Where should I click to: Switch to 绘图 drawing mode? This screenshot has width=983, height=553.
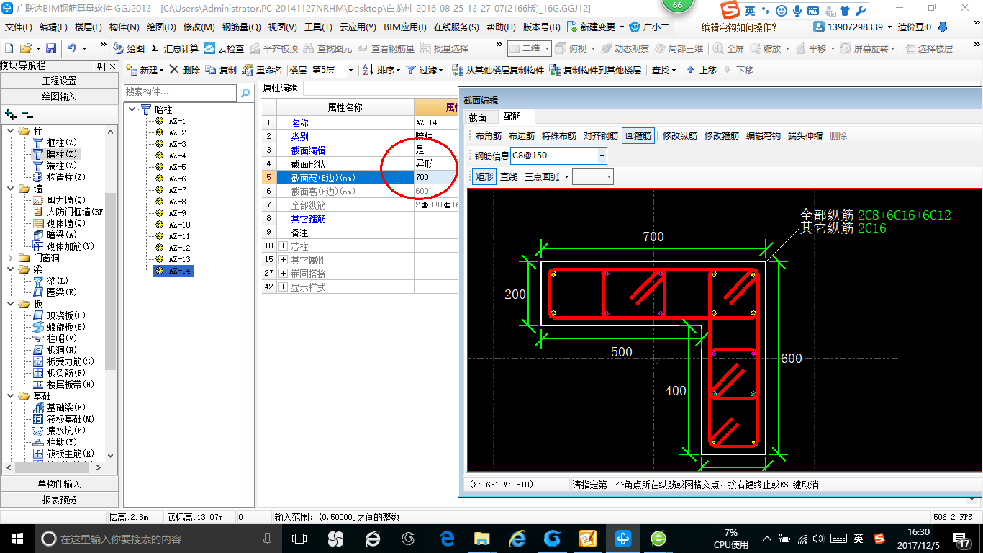(x=129, y=48)
